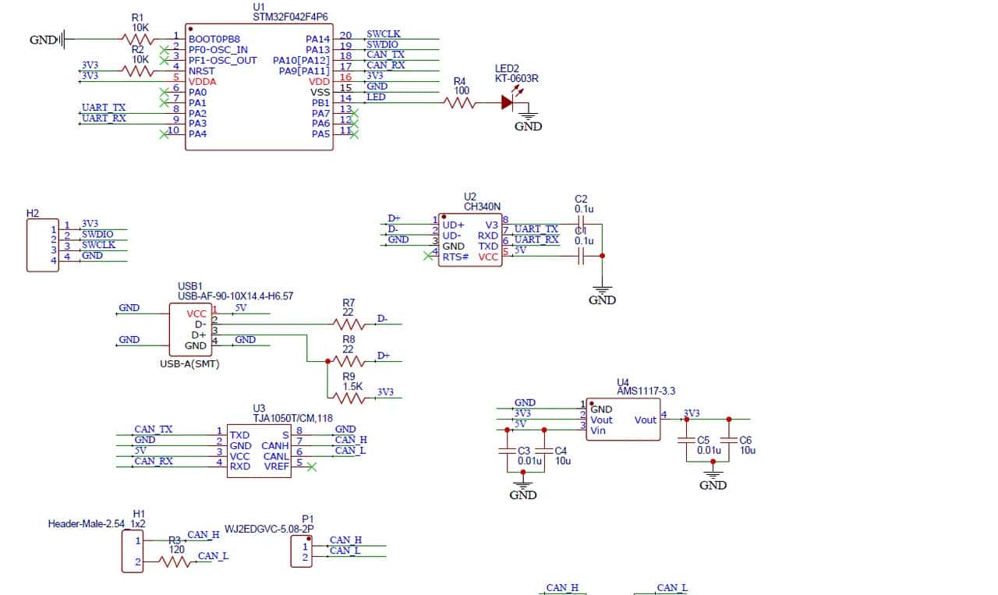
Task: Click the USB1 USB-A connector body
Action: click(x=190, y=329)
